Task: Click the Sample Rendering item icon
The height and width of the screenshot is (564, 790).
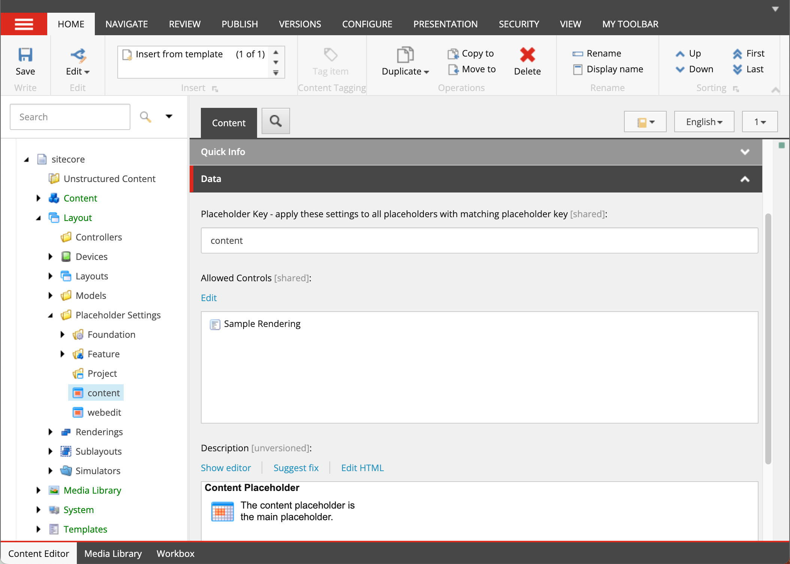Action: (215, 324)
